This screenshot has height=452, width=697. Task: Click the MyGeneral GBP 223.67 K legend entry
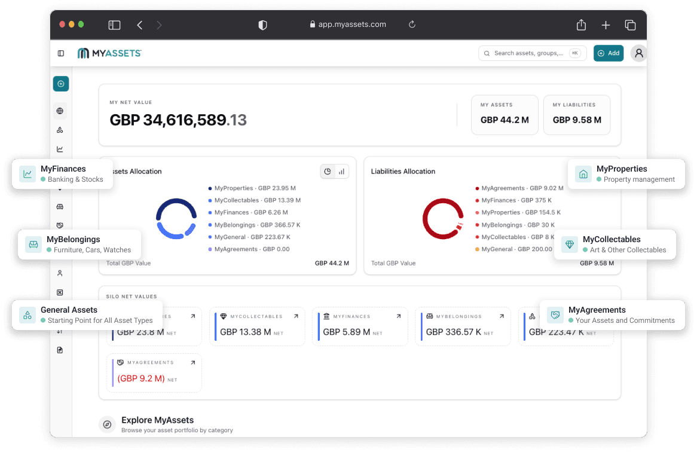249,237
